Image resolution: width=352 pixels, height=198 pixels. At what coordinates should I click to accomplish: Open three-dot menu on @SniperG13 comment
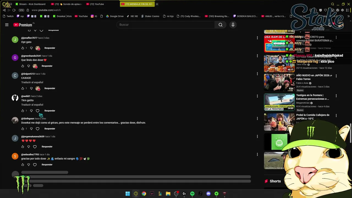tap(257, 74)
